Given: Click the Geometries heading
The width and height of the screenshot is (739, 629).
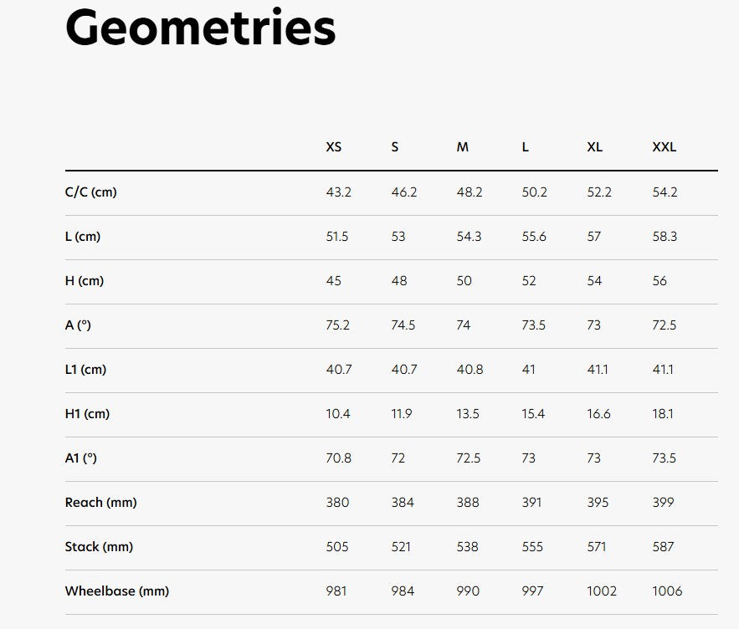Looking at the screenshot, I should click(x=200, y=28).
